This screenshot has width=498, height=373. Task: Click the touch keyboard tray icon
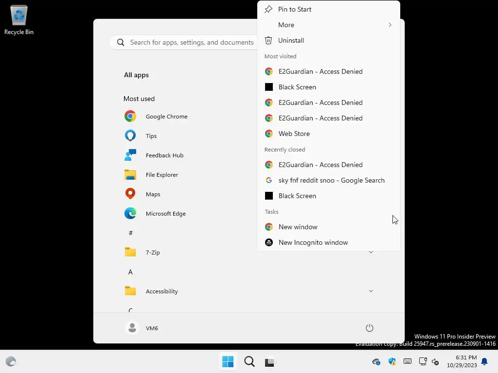tap(408, 361)
